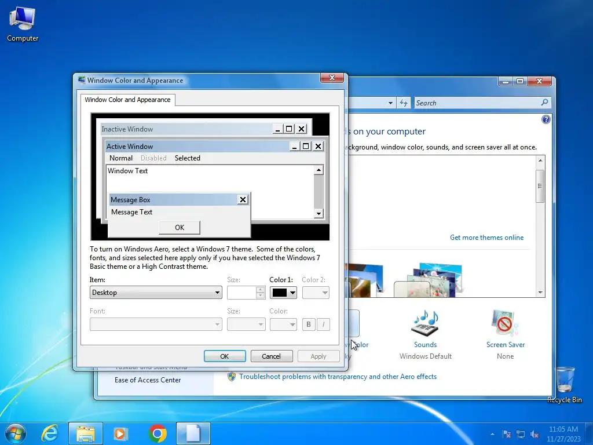593x445 pixels.
Task: Click the Cancel button
Action: pos(272,356)
